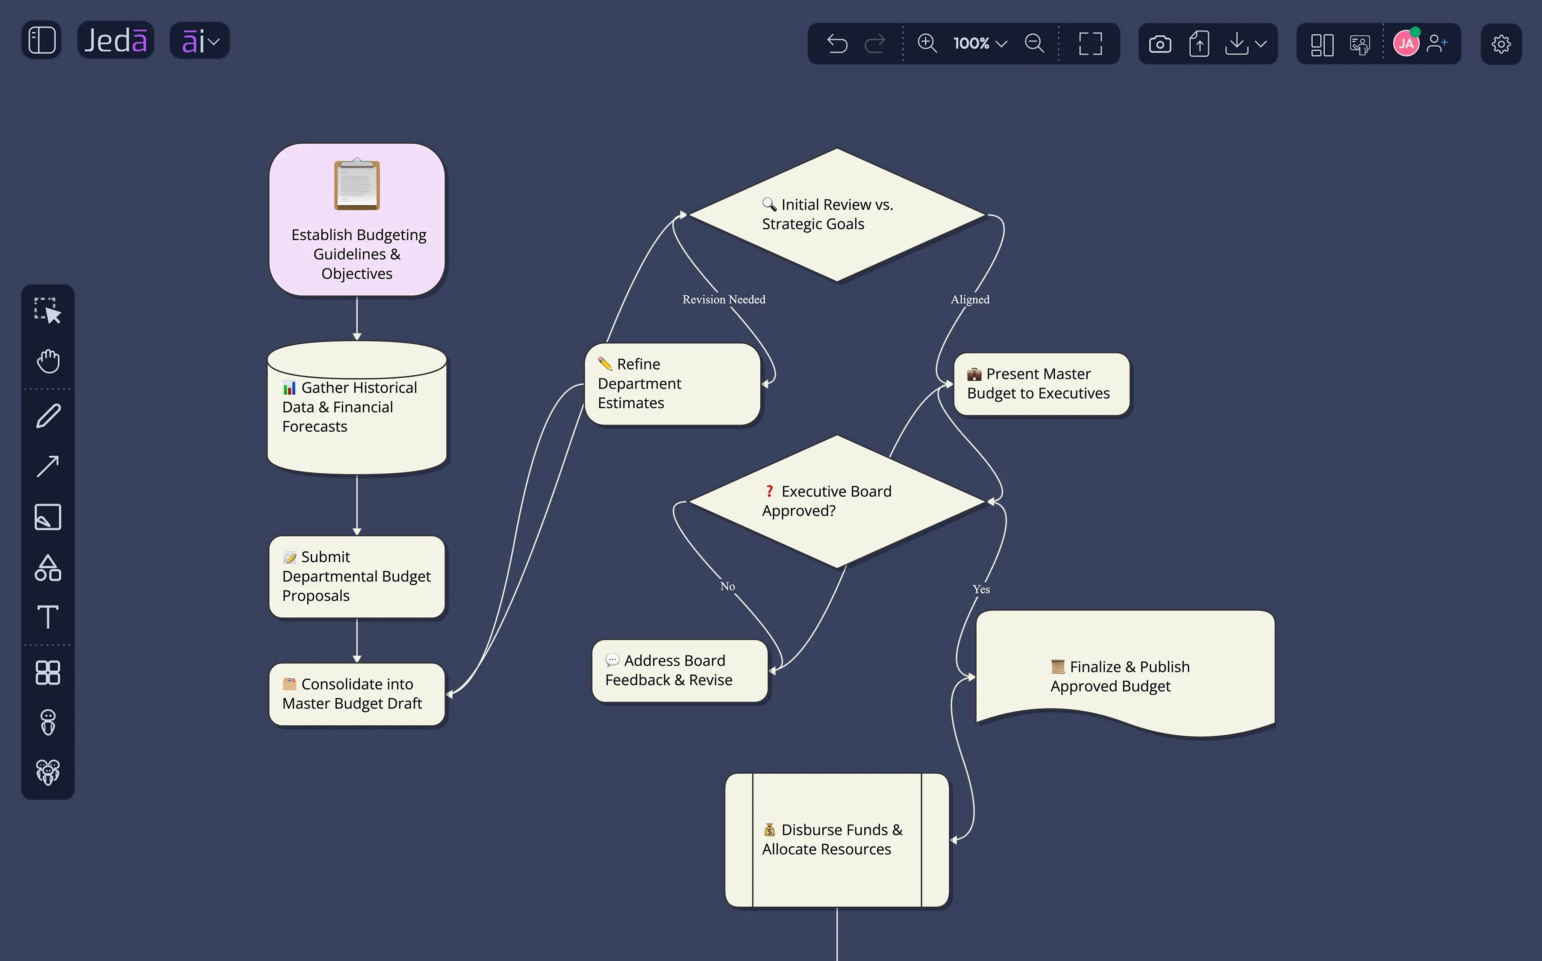Viewport: 1542px width, 961px height.
Task: Open the 100% zoom level dropdown
Action: [980, 44]
